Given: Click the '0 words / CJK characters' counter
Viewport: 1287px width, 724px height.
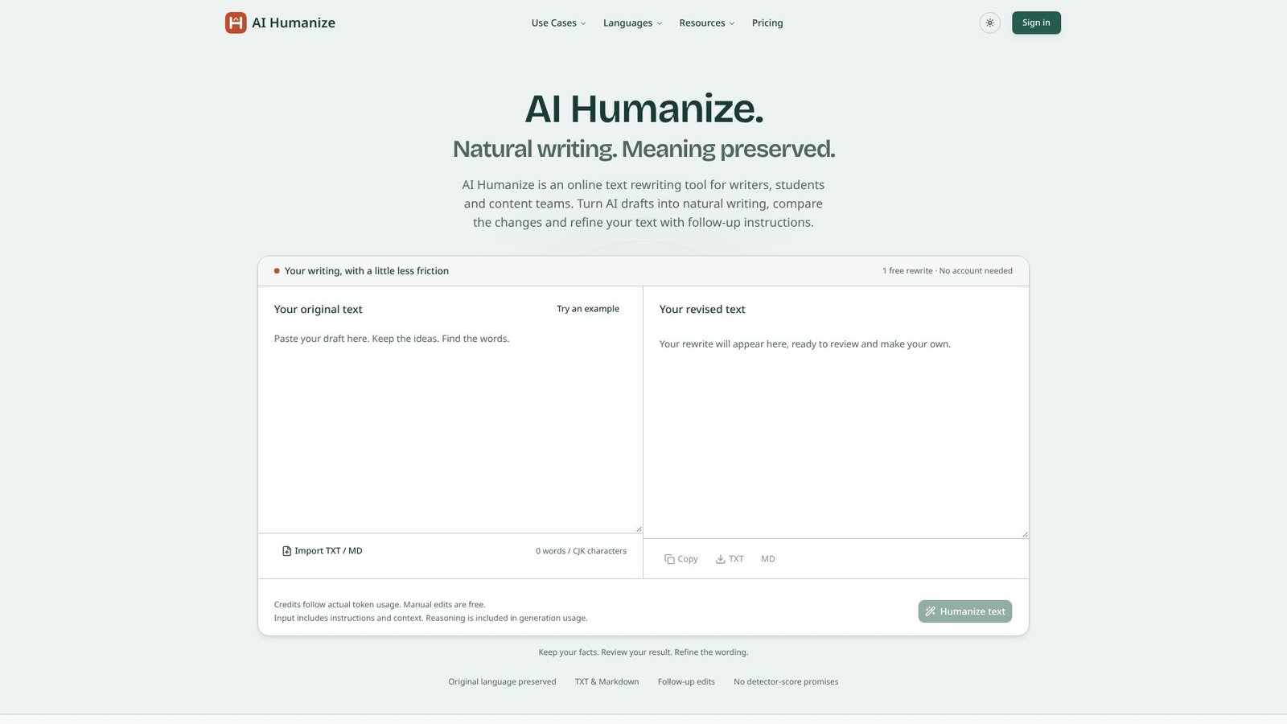Looking at the screenshot, I should [581, 551].
